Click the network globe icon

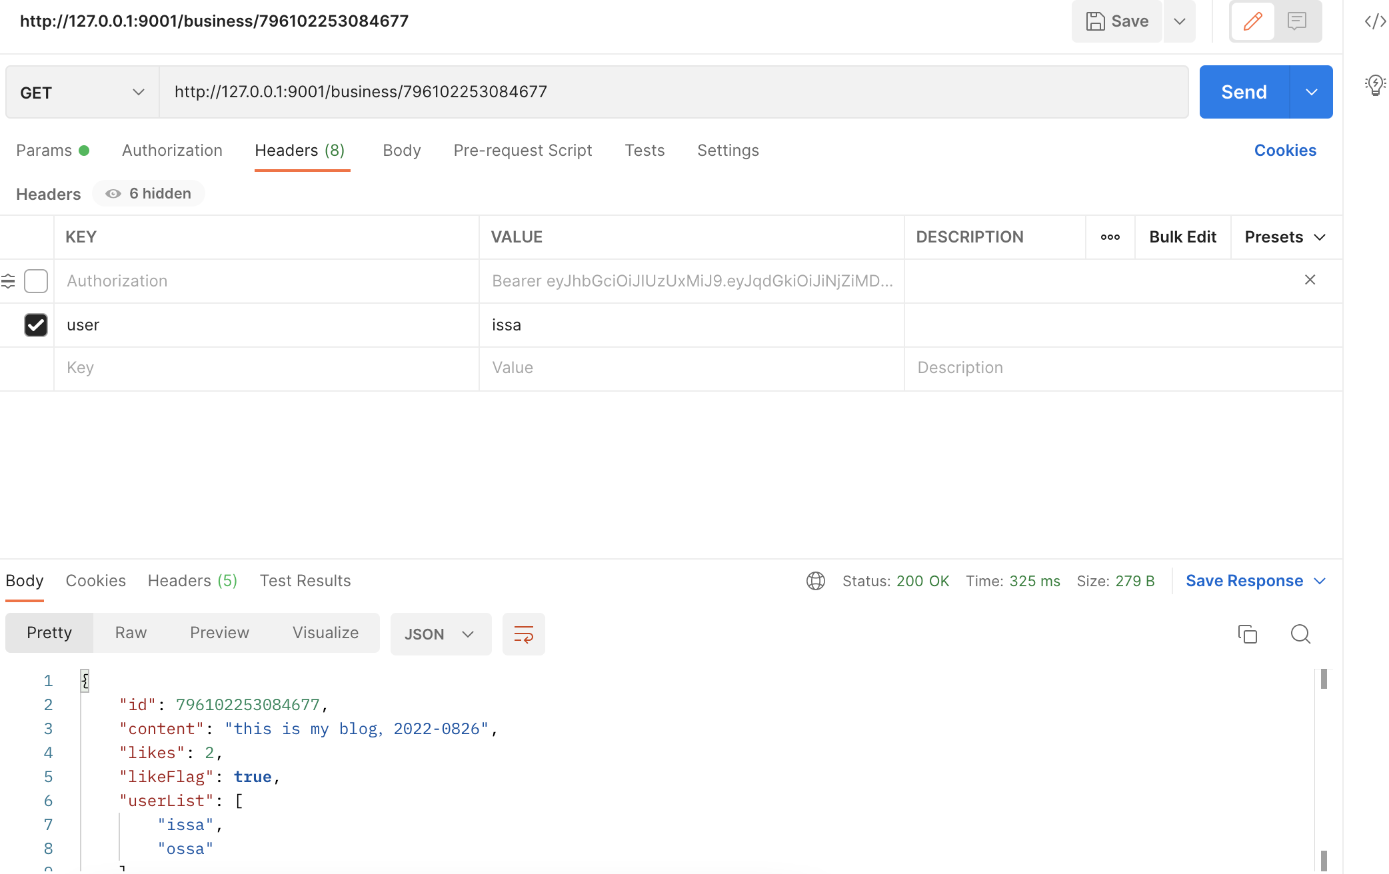tap(816, 581)
